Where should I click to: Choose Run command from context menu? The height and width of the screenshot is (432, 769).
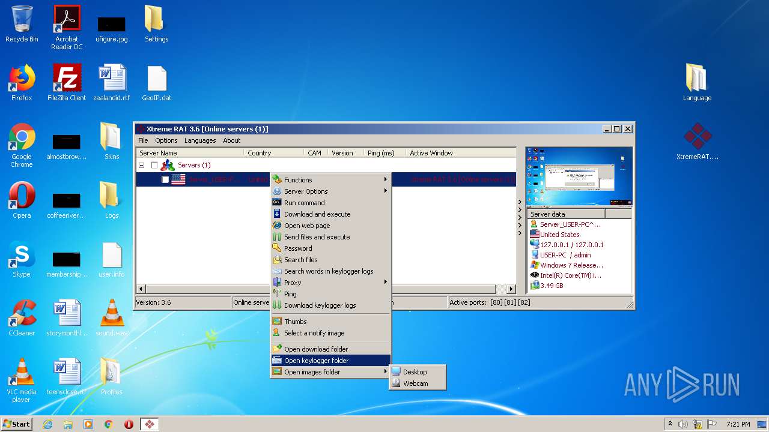coord(330,203)
